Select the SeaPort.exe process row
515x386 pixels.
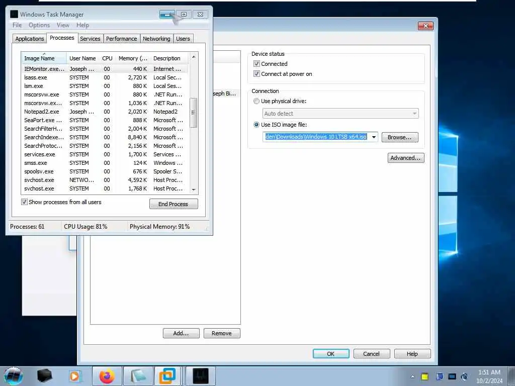[x=105, y=120]
